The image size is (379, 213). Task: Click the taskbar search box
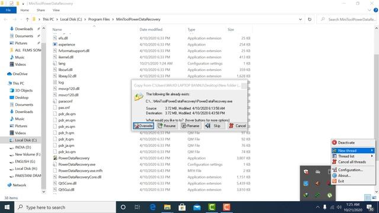(65, 207)
